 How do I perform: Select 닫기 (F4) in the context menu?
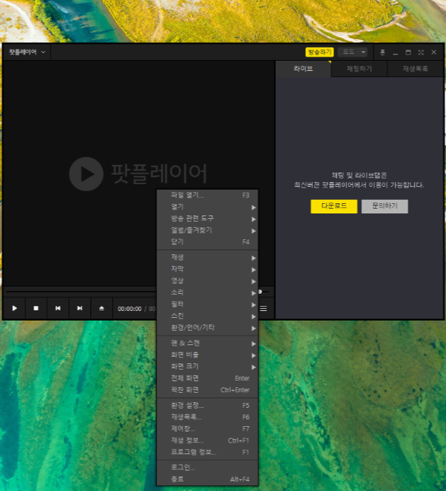coord(208,242)
